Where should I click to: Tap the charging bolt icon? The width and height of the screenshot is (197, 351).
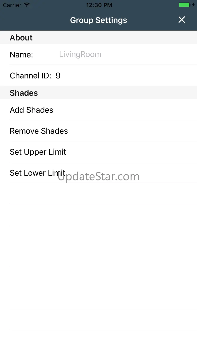point(193,5)
